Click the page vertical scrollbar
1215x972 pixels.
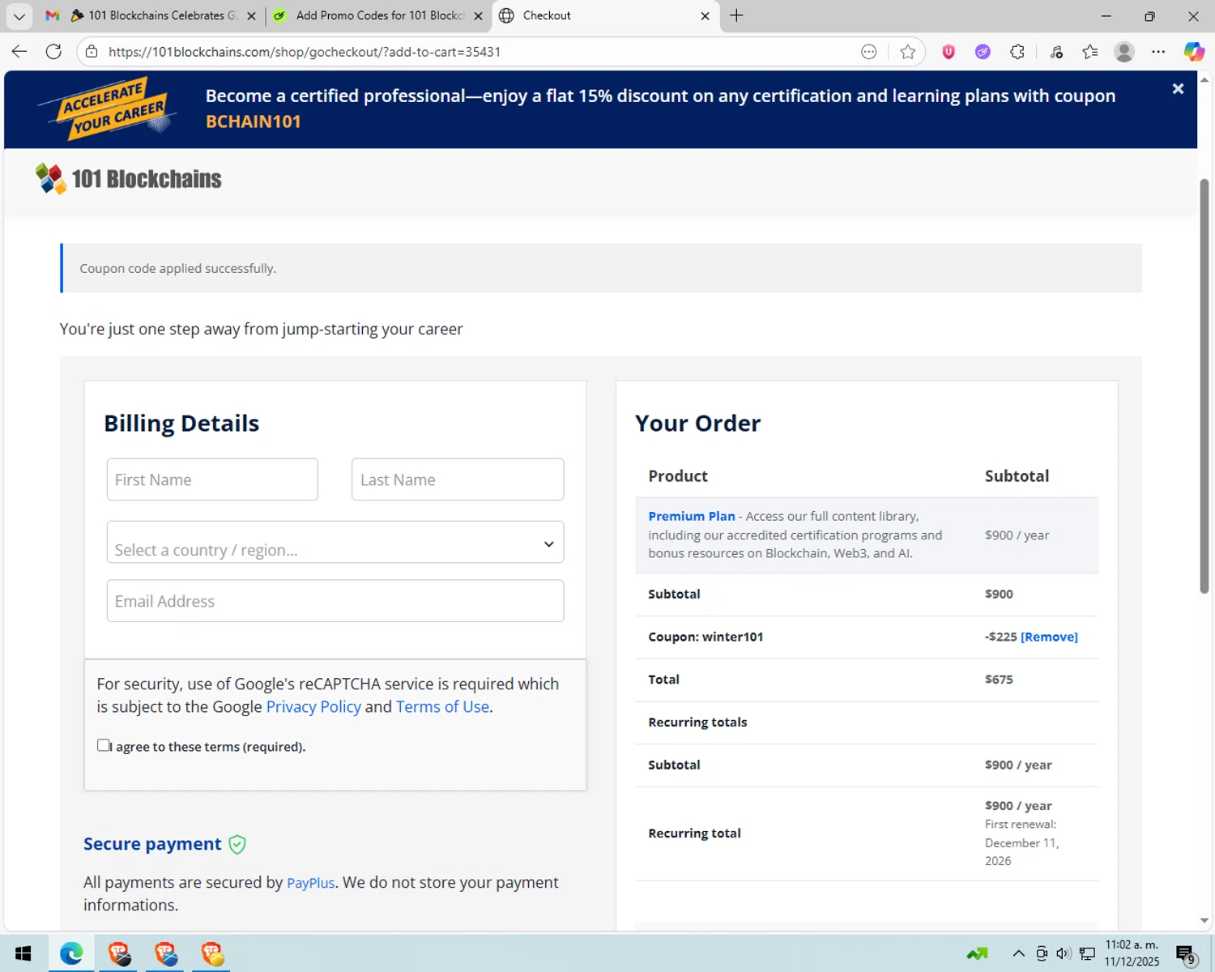coord(1204,386)
